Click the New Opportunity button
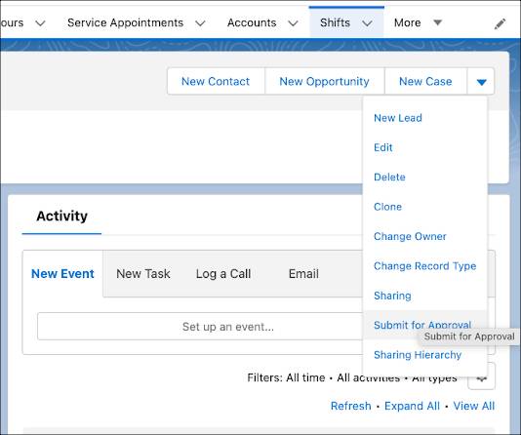The image size is (521, 435). pos(324,81)
